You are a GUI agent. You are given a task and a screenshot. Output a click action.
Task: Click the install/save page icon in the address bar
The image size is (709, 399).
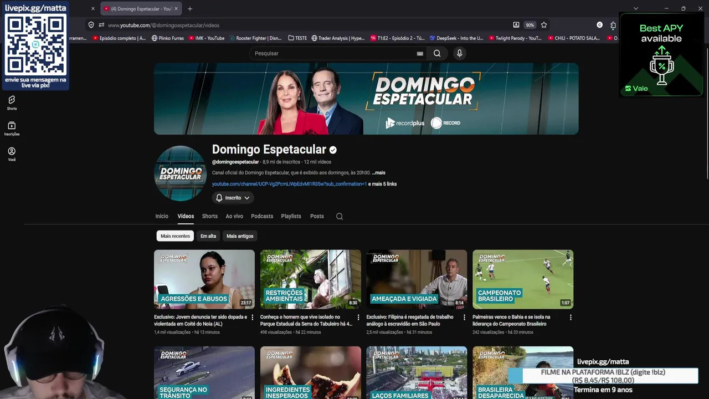point(516,25)
